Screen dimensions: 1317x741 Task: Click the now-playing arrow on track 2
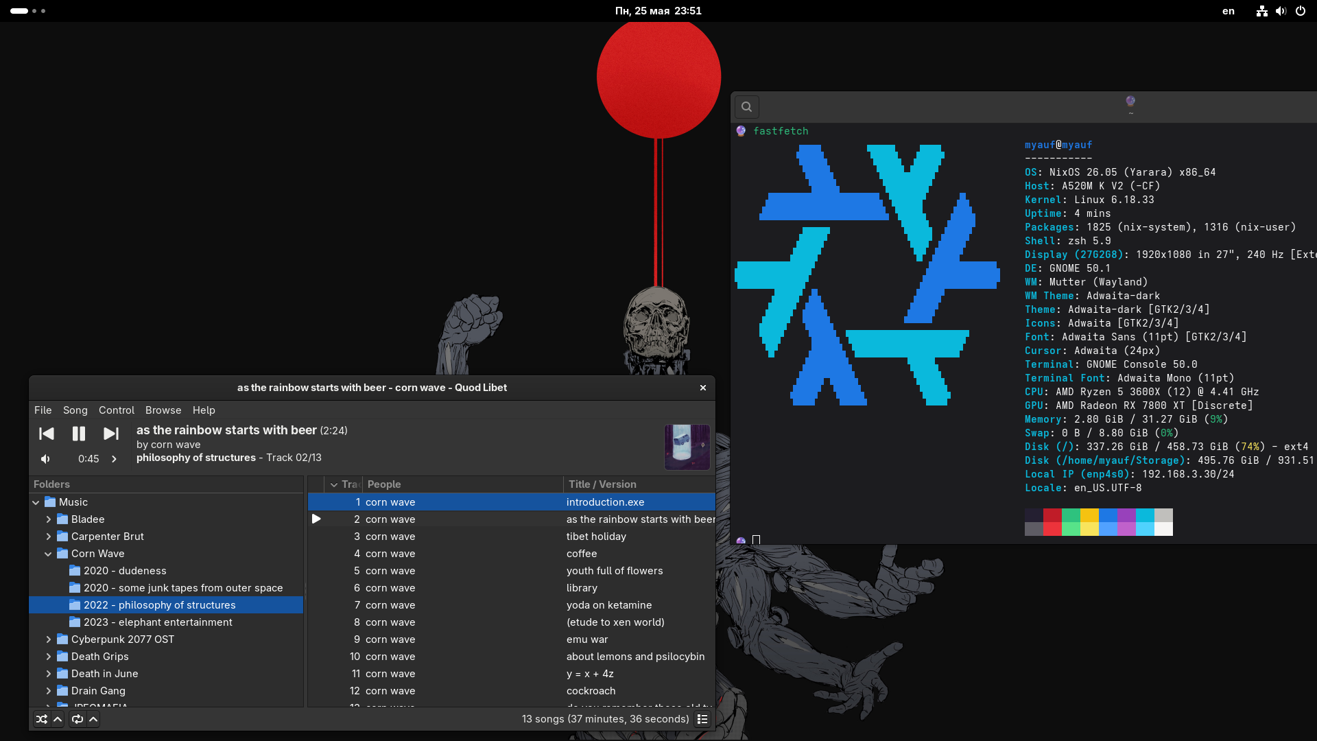click(316, 519)
